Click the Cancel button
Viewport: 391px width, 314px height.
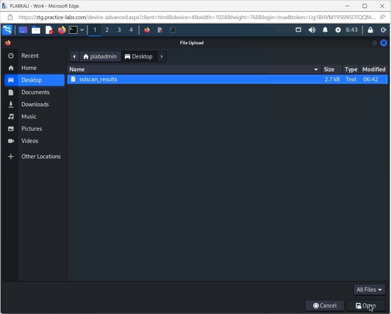pos(325,305)
